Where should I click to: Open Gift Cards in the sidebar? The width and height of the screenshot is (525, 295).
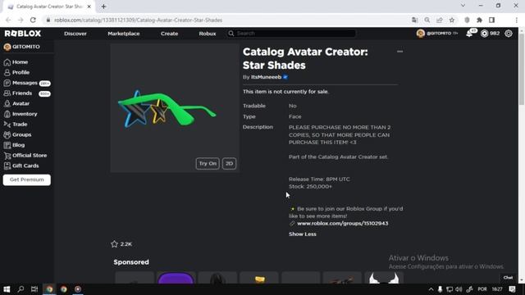(x=25, y=166)
